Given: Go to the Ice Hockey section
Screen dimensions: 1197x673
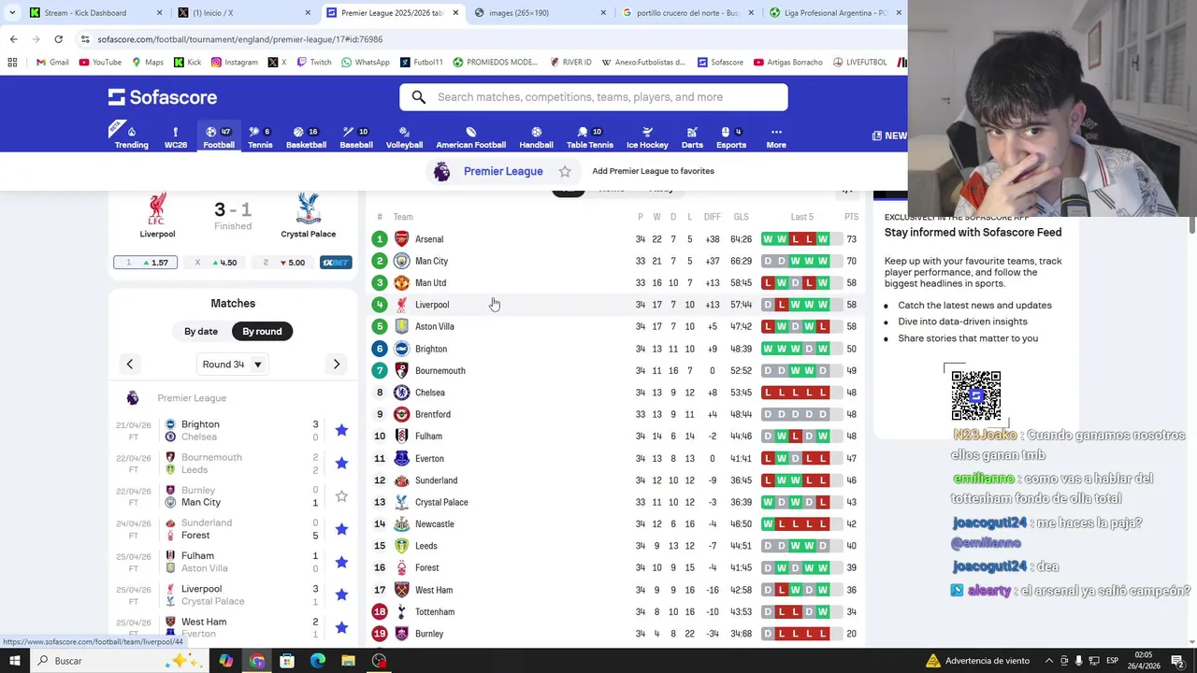Looking at the screenshot, I should 647,137.
